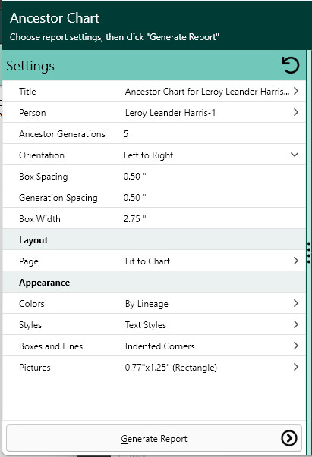This screenshot has height=457, width=312.
Task: Click the Box Spacing value field
Action: (x=135, y=177)
